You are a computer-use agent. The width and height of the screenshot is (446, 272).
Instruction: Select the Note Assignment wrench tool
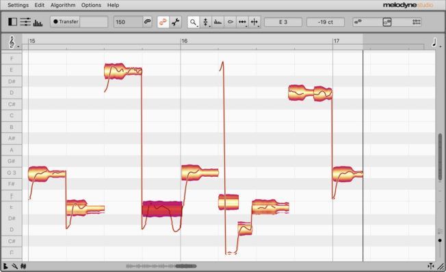coord(176,22)
